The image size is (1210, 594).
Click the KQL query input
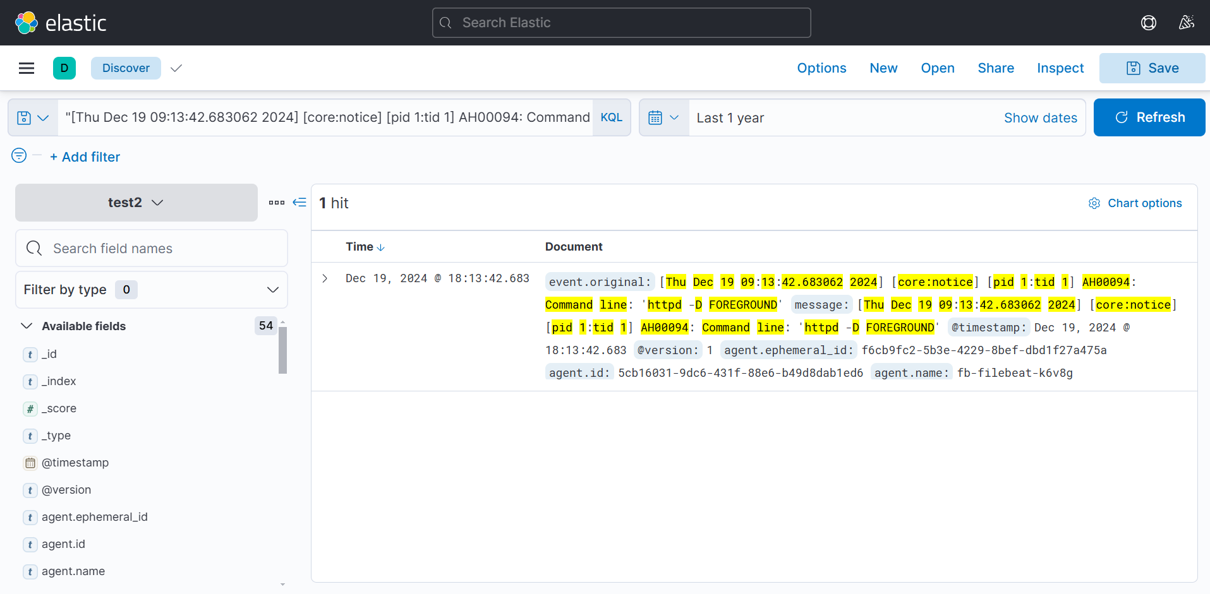click(325, 117)
